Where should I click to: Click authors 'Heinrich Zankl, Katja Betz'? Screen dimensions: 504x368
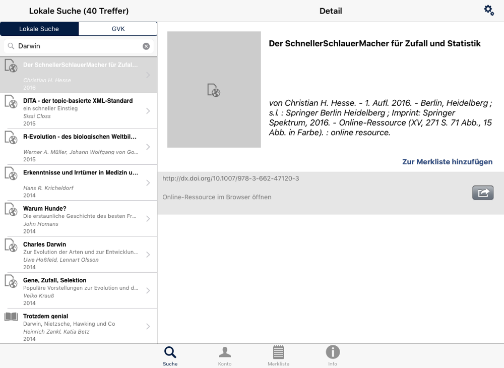(56, 332)
